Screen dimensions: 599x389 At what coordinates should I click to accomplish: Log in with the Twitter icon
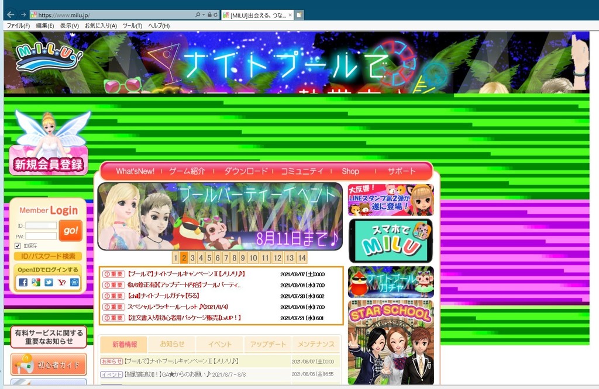tap(49, 282)
